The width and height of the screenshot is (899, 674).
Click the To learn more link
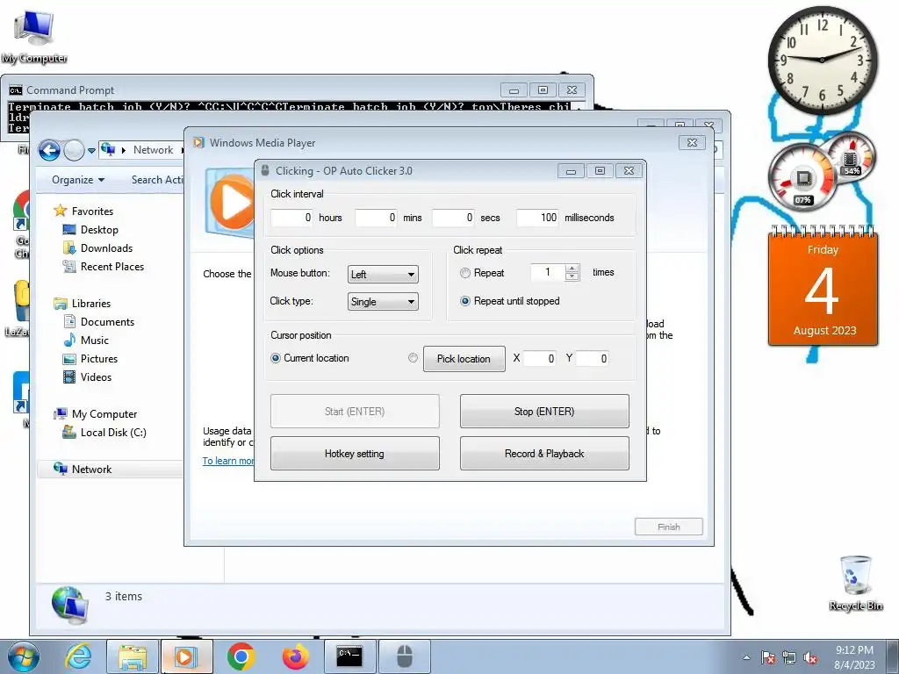(228, 461)
